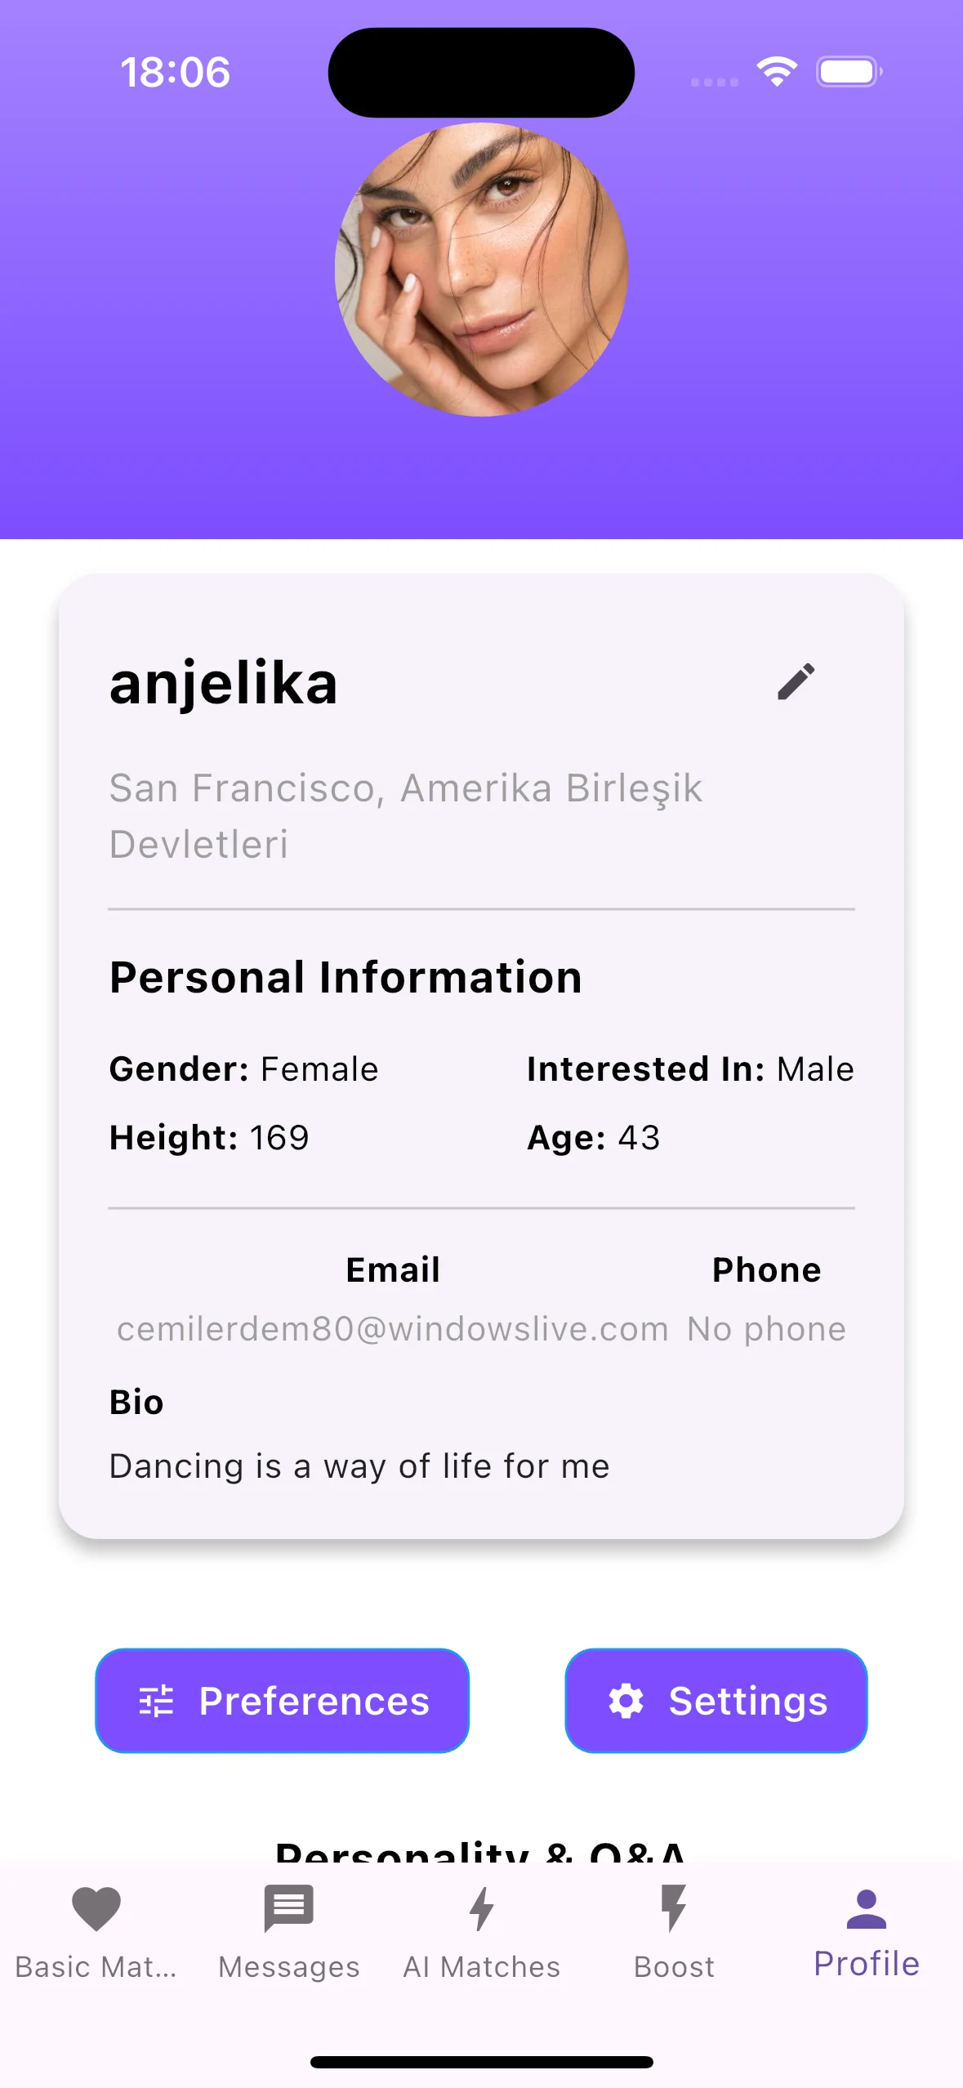Screen dimensions: 963x2088
Task: Open the Messages chat bubble tab
Action: tap(288, 1908)
